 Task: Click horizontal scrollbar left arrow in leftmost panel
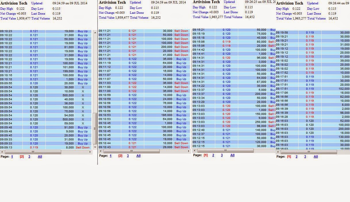(x=2, y=152)
